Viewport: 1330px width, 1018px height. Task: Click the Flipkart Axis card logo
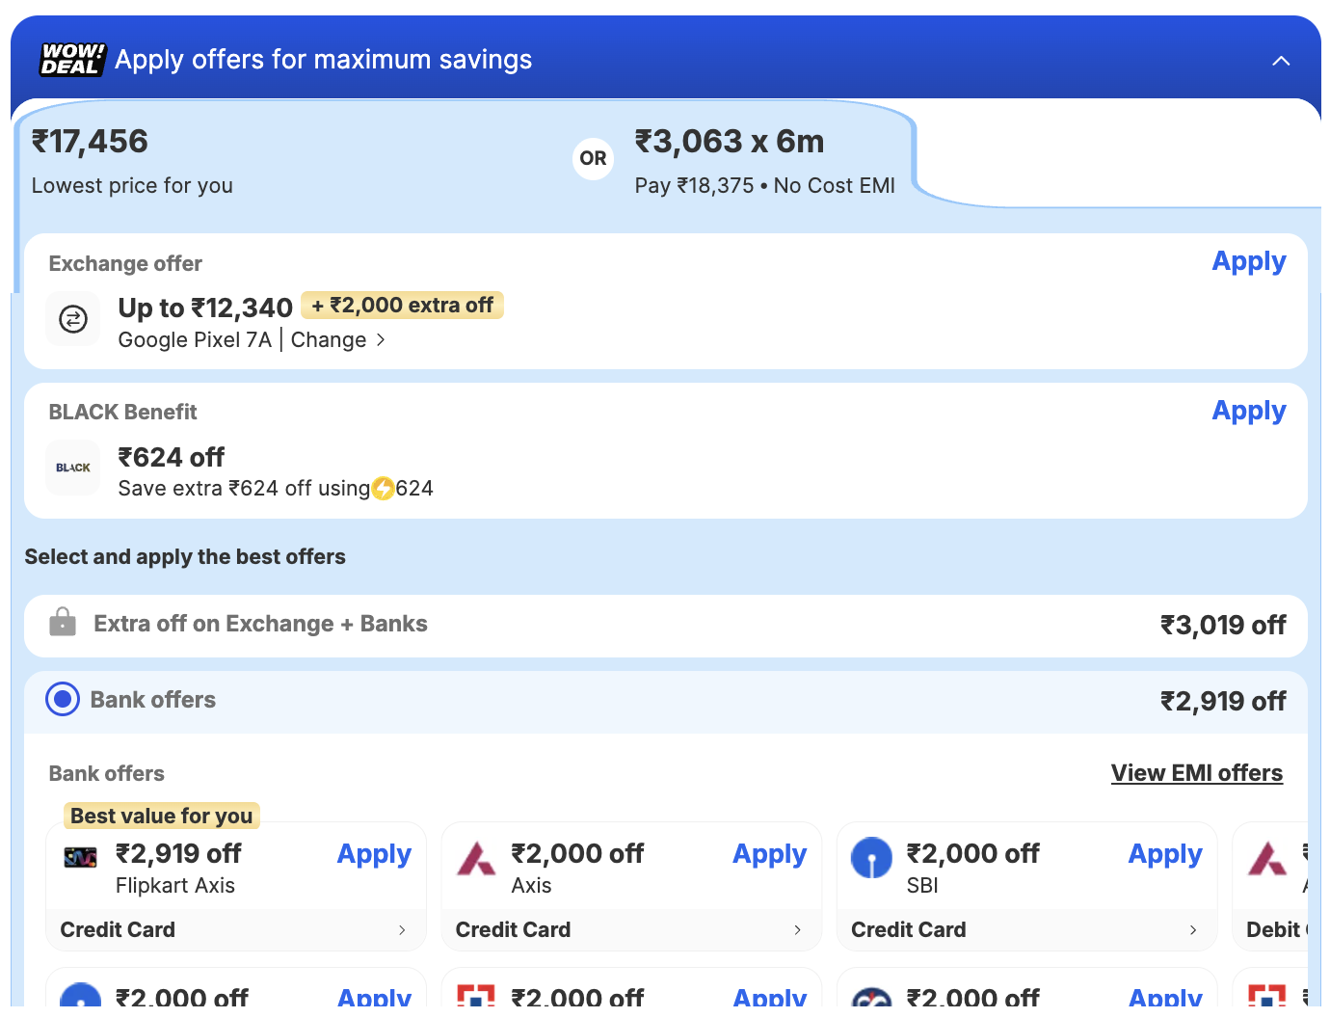[80, 857]
